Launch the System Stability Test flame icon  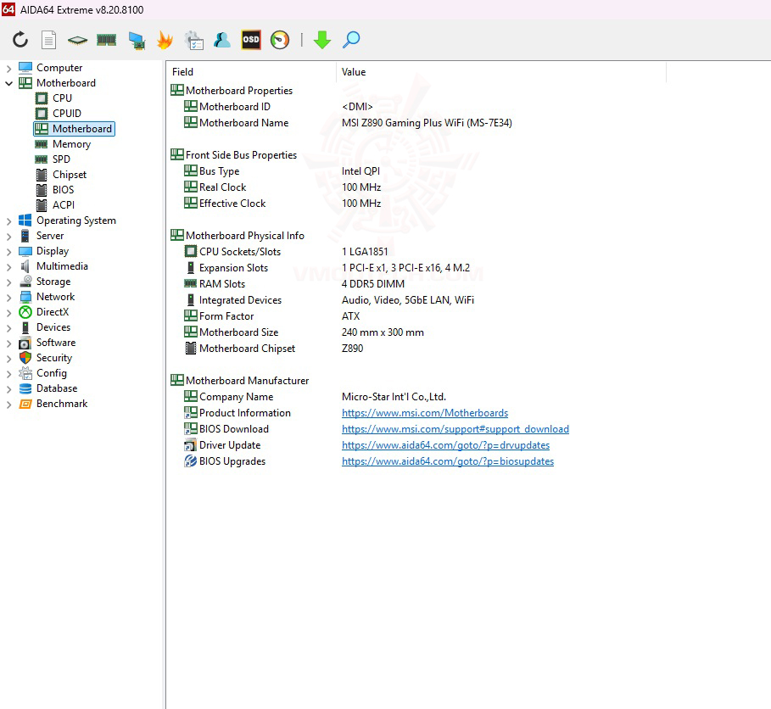tap(165, 40)
